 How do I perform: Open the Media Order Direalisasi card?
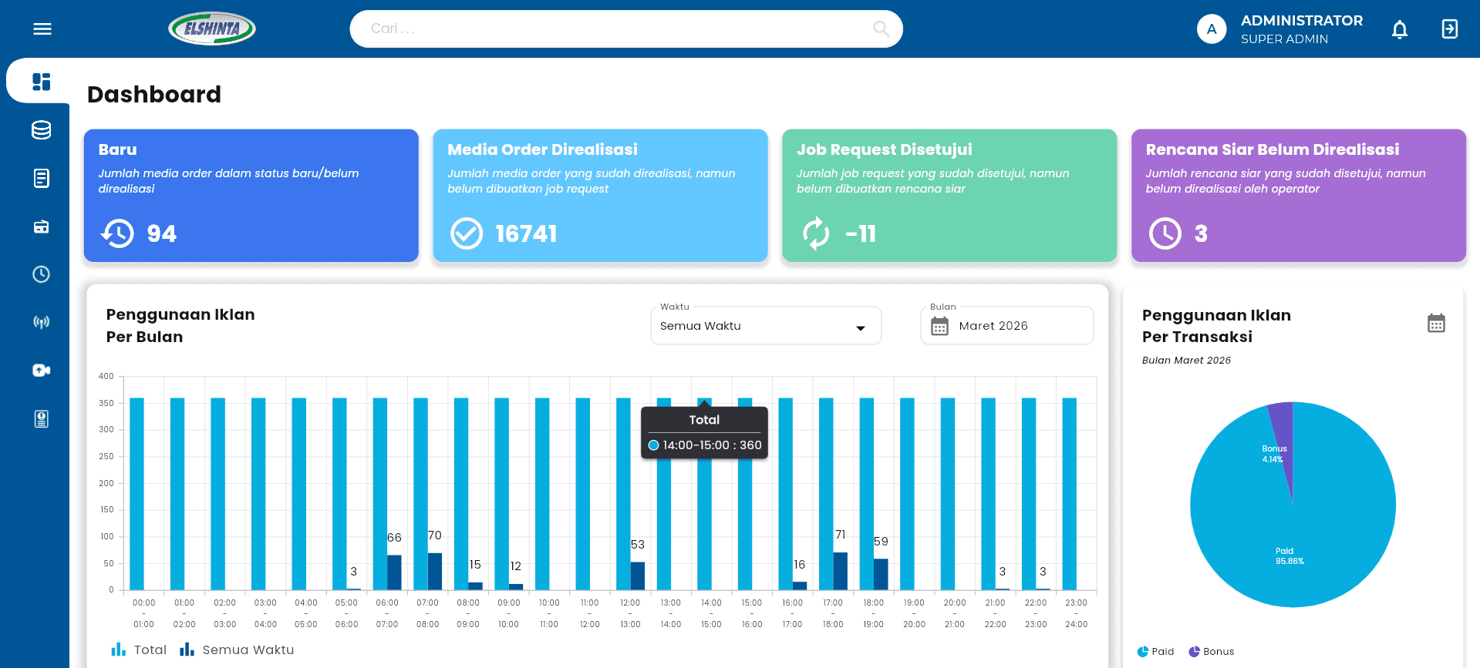(x=600, y=196)
